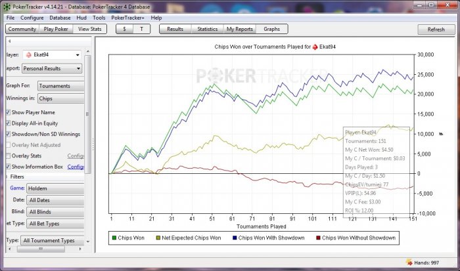Open the Player dropdown showing Ekat94

click(52, 54)
